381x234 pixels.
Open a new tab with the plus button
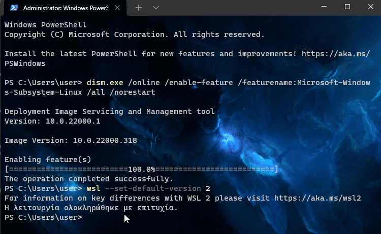(139, 8)
